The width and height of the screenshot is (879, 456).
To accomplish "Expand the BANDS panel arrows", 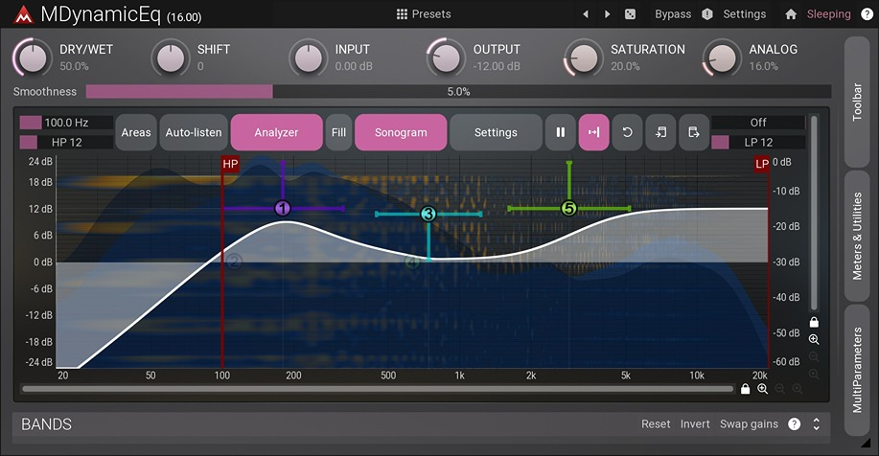I will pos(816,423).
